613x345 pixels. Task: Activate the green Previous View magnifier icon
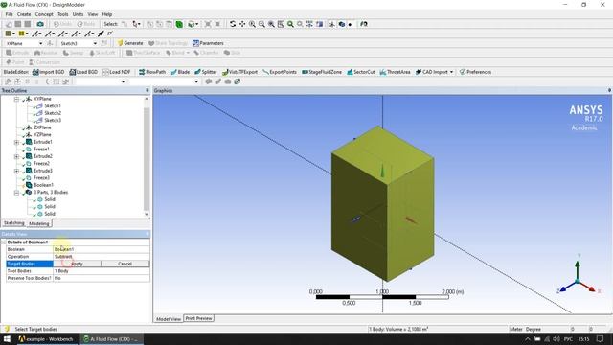(x=290, y=24)
